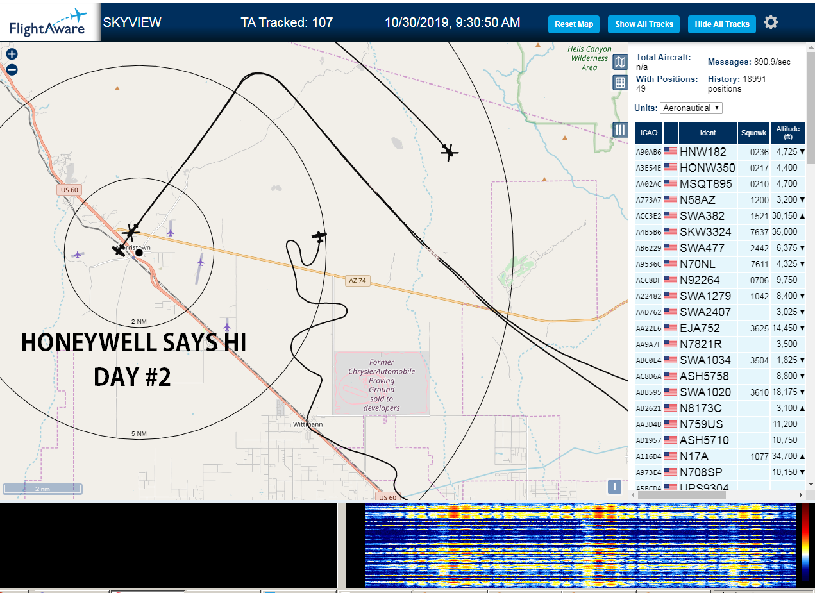Sort table by Ident column header
This screenshot has width=815, height=593.
click(x=708, y=133)
